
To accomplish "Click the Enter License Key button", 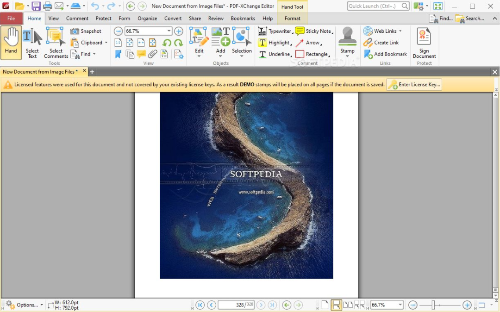I will click(x=414, y=85).
